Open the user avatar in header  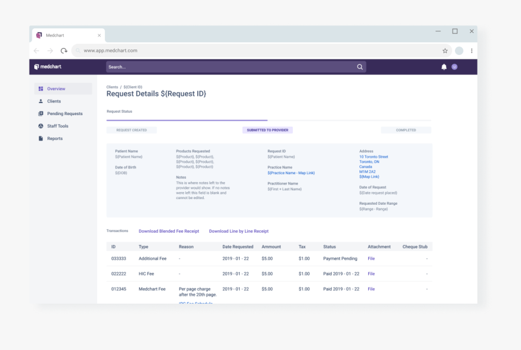point(454,67)
